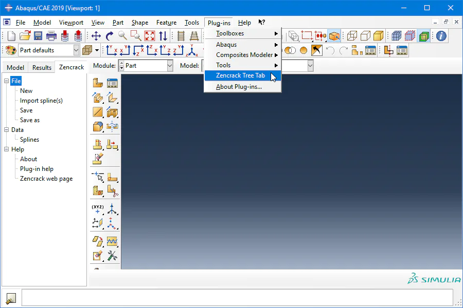Image resolution: width=463 pixels, height=308 pixels.
Task: Save the model database via floppy icon
Action: pyautogui.click(x=38, y=36)
